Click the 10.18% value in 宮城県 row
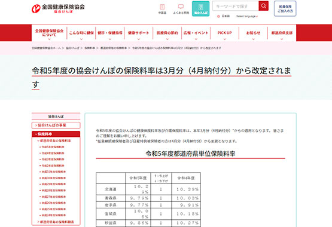Image resolution: width=332 pixels, height=227 pixels. [187, 214]
